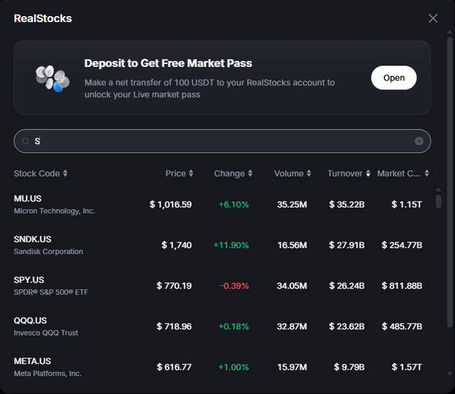Click the $ 23.62B turnover value
The height and width of the screenshot is (394, 455).
[x=347, y=326]
